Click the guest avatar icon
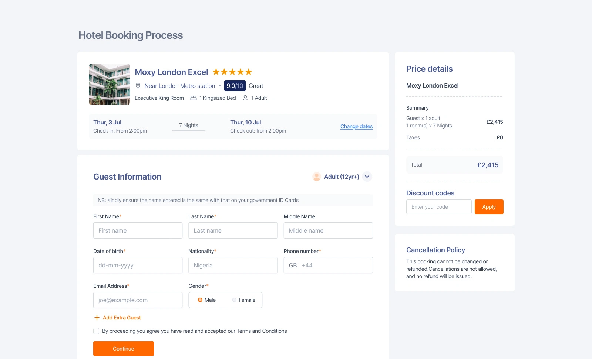592x359 pixels. [x=316, y=177]
